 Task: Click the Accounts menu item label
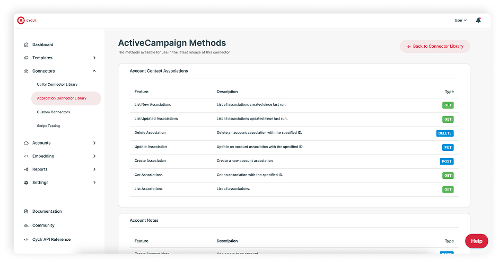point(41,143)
